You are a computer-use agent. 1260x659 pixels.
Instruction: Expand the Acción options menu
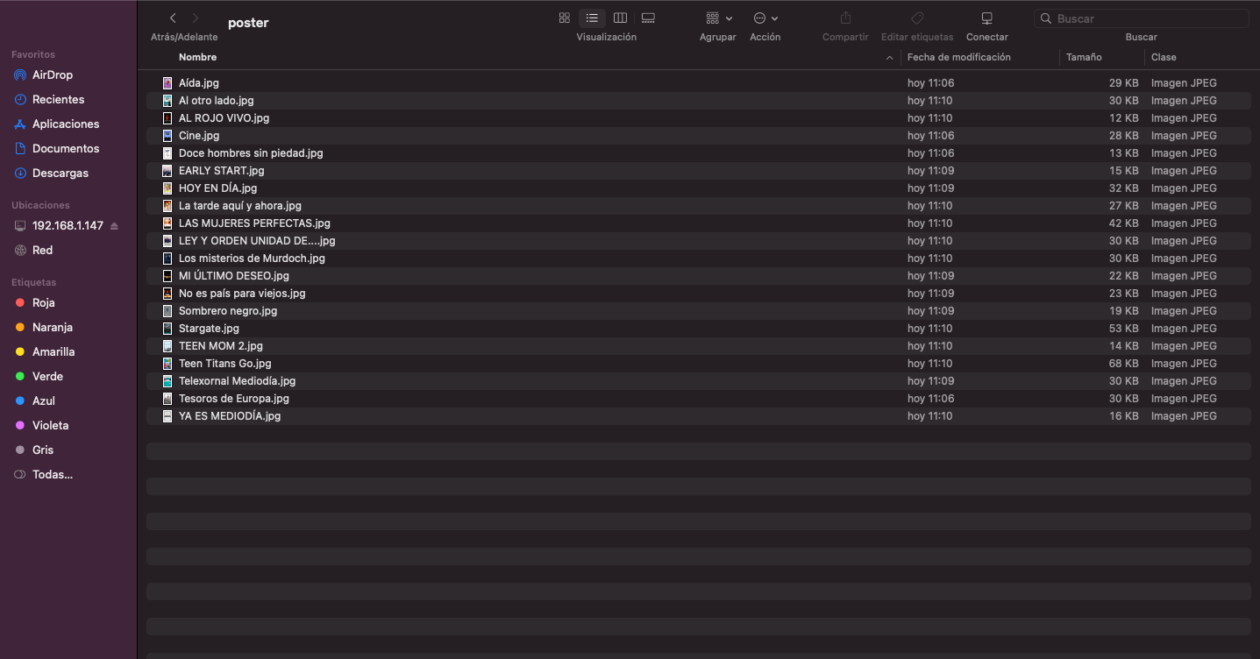pyautogui.click(x=765, y=18)
